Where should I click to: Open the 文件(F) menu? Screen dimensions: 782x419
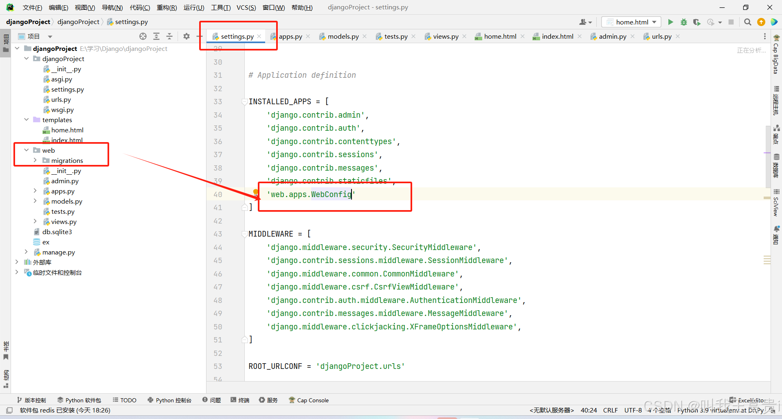32,7
